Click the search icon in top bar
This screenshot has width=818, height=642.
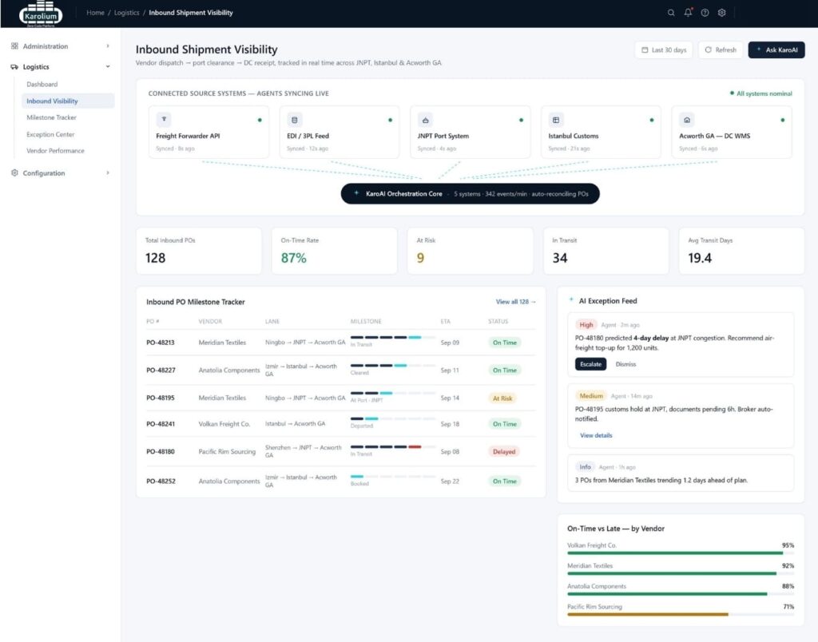[671, 13]
